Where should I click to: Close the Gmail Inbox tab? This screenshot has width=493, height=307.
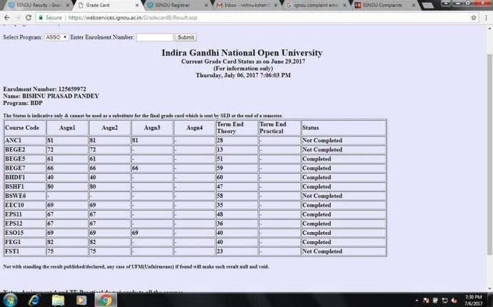point(275,5)
